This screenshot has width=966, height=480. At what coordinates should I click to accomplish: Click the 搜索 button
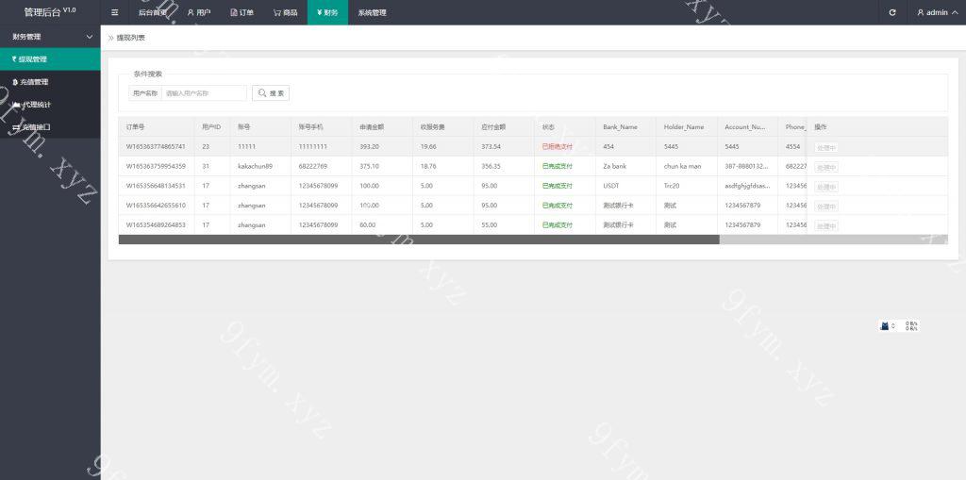point(271,93)
